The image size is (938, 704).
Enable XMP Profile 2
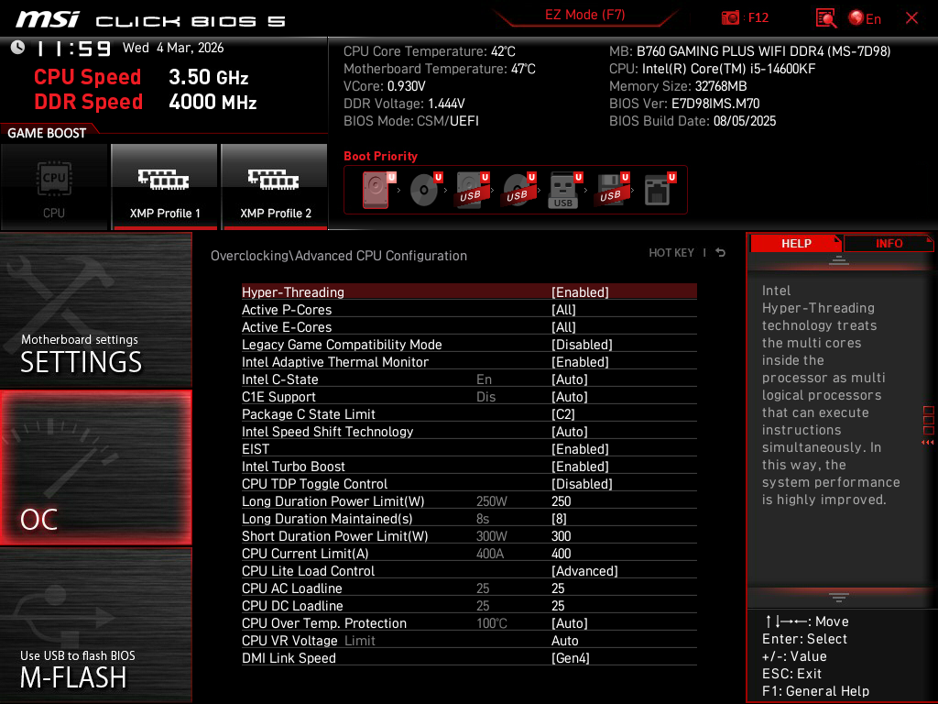coord(275,186)
